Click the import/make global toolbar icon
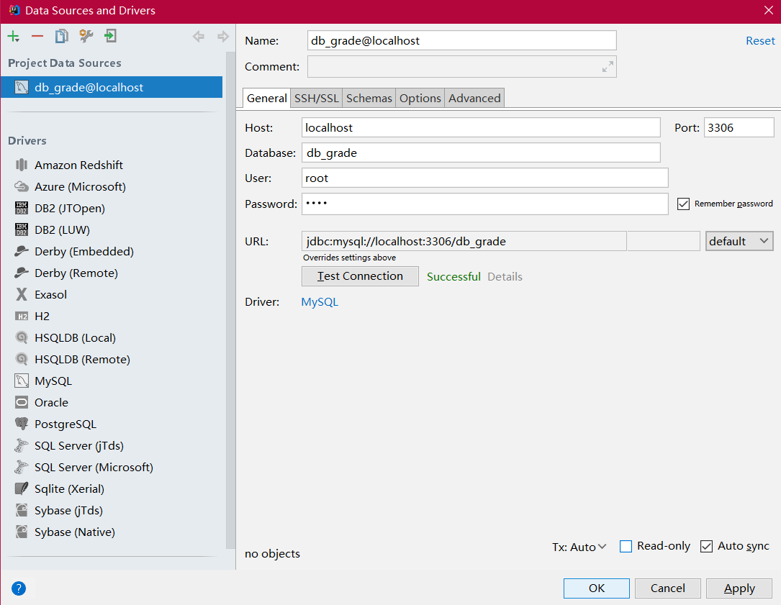Image resolution: width=781 pixels, height=605 pixels. coord(110,37)
